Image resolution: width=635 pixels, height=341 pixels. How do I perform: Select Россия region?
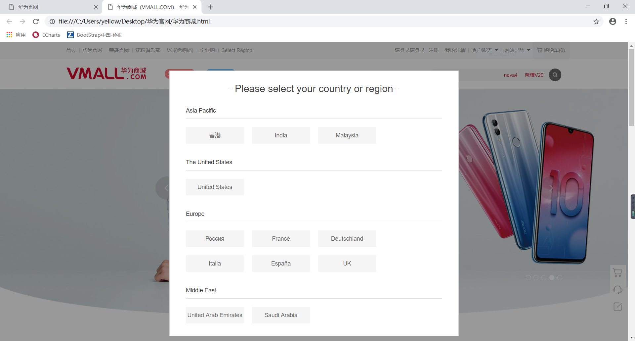point(215,239)
